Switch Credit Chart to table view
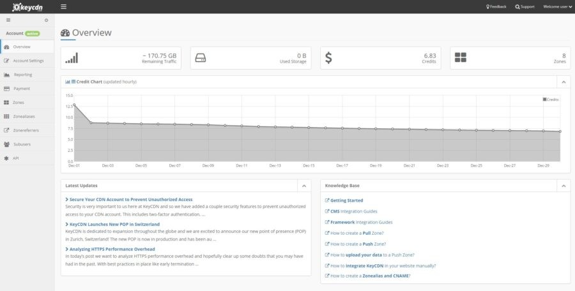 click(x=73, y=82)
